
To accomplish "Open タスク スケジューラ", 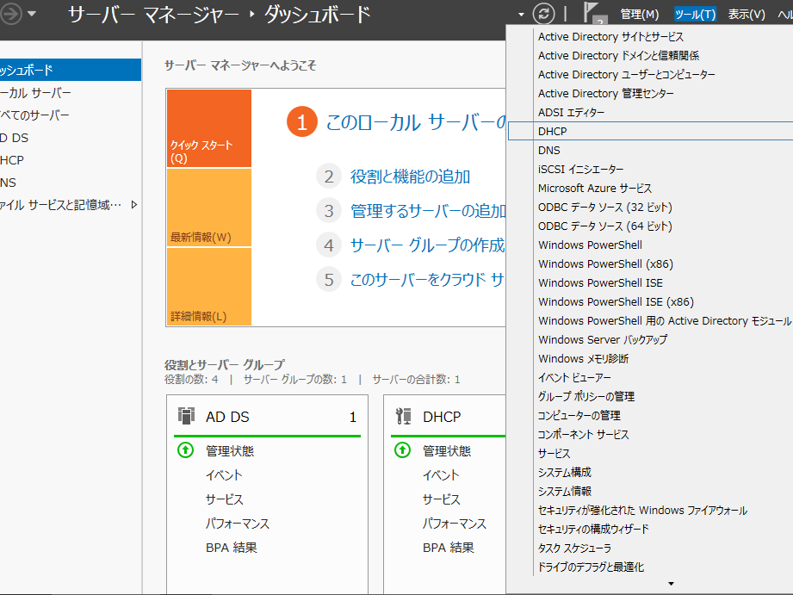I will [x=574, y=548].
